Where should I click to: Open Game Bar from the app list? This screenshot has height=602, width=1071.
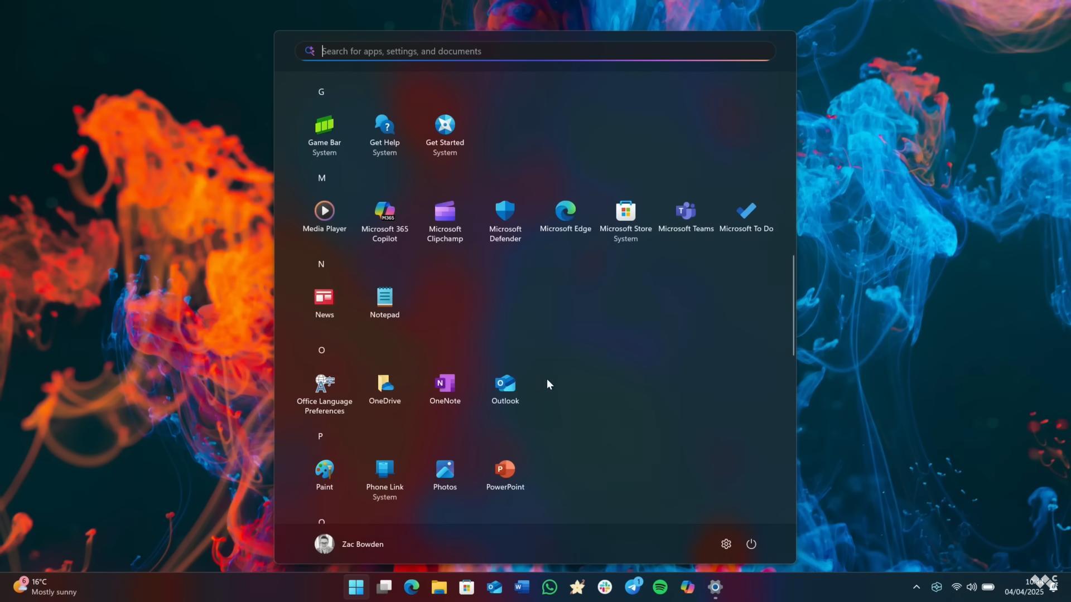(324, 135)
